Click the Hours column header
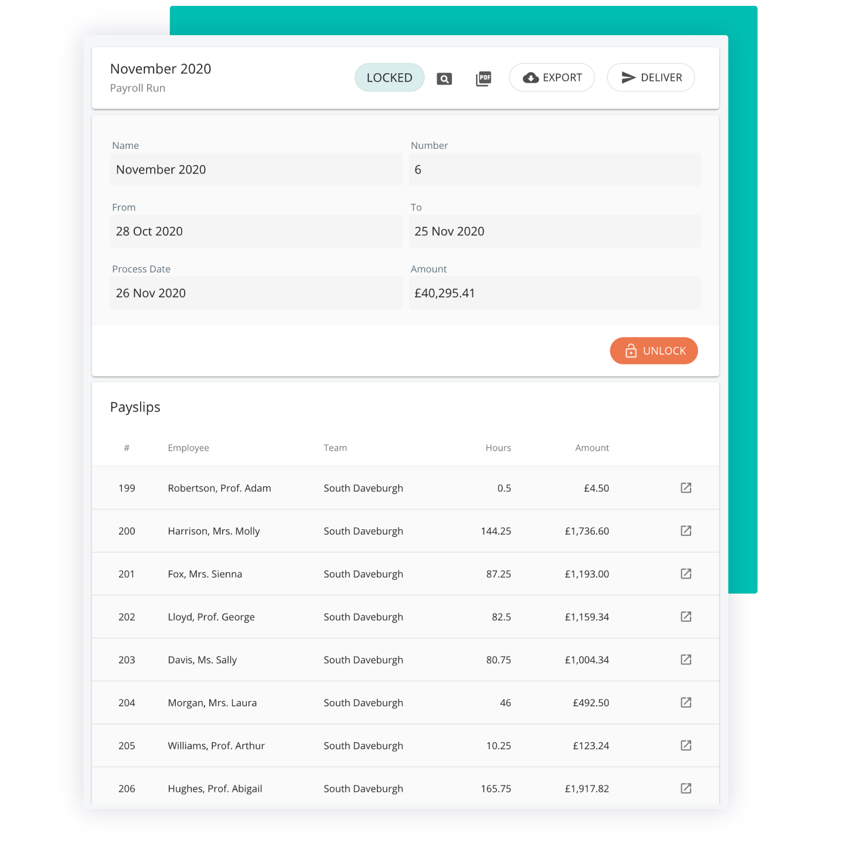The image size is (844, 844). pyautogui.click(x=498, y=448)
